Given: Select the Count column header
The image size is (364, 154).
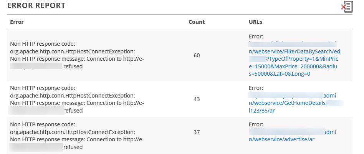Looking at the screenshot, I should coord(197,22).
